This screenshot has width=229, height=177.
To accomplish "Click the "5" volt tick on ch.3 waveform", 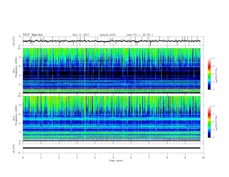I will point(20,144).
